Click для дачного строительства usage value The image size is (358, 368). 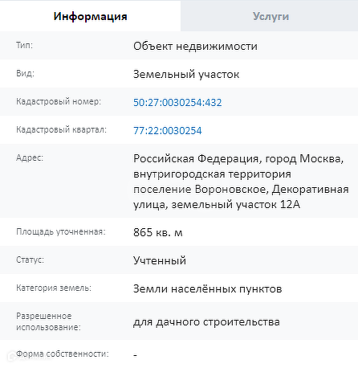tap(206, 322)
